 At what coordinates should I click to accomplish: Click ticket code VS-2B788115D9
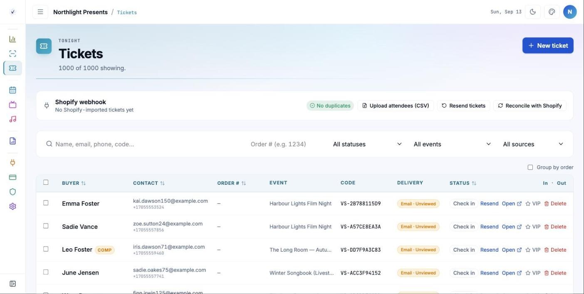pyautogui.click(x=361, y=203)
